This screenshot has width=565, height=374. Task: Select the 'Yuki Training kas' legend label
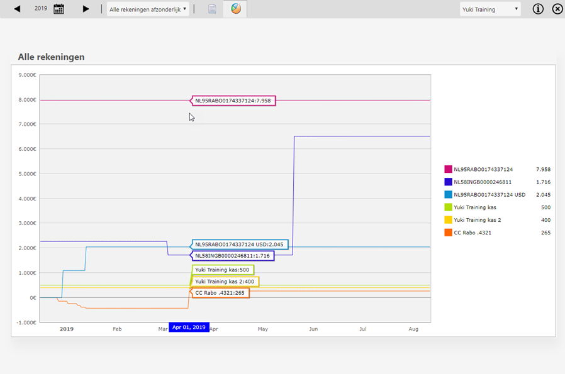[x=474, y=207]
